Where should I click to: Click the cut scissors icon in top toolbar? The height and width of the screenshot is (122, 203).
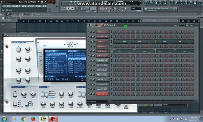click(186, 3)
